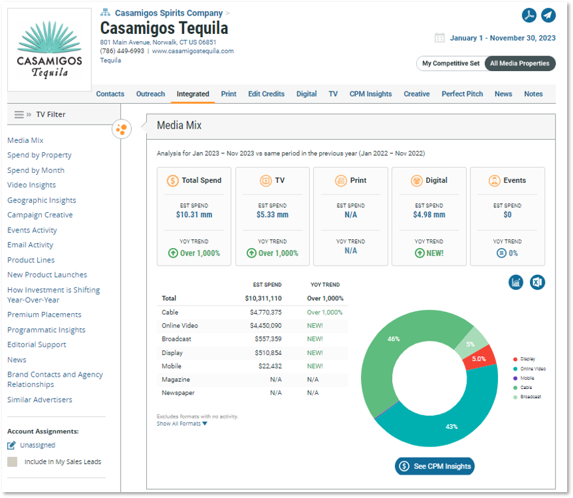Image resolution: width=573 pixels, height=498 pixels.
Task: Open Premium Placements in sidebar
Action: pyautogui.click(x=44, y=315)
